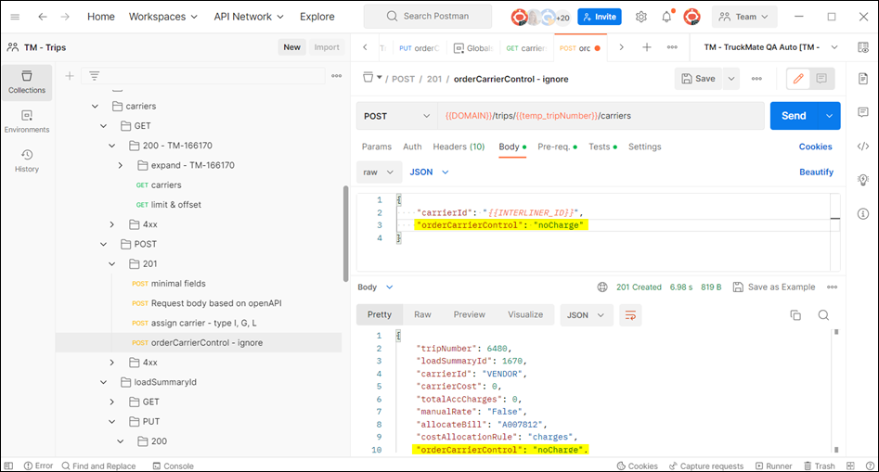Viewport: 879px width, 472px height.
Task: Search the response using magnifier icon
Action: click(823, 314)
